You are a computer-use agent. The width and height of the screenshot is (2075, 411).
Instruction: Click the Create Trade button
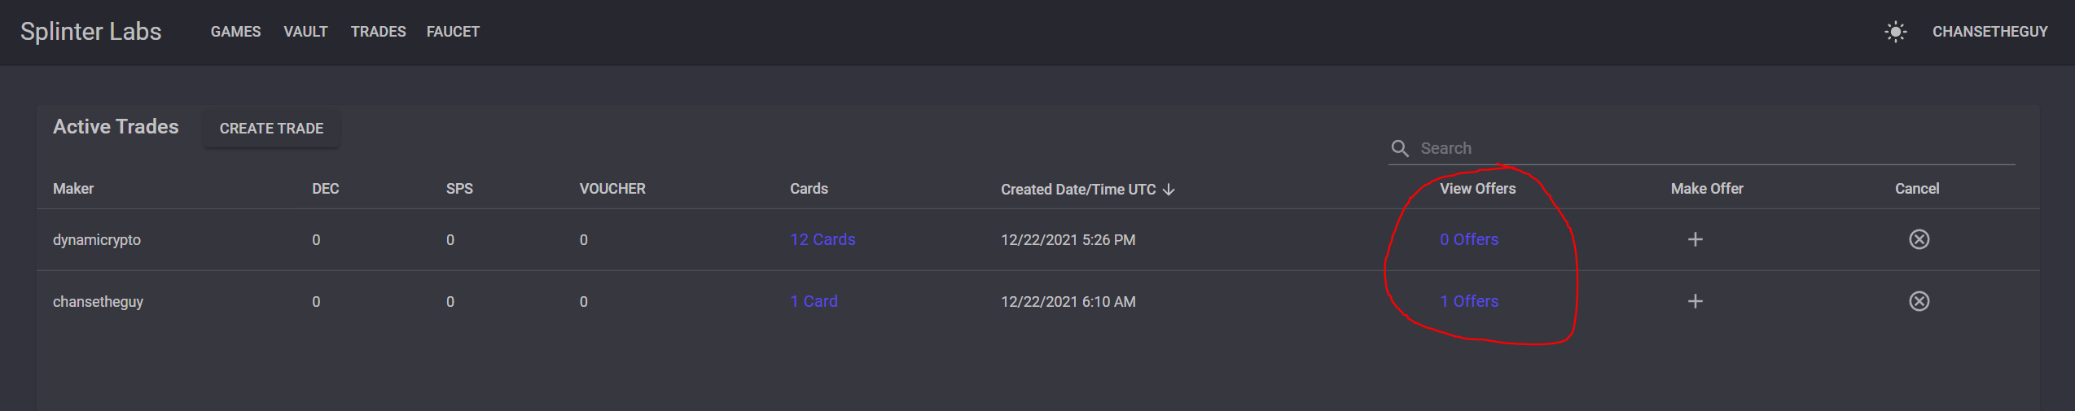271,129
